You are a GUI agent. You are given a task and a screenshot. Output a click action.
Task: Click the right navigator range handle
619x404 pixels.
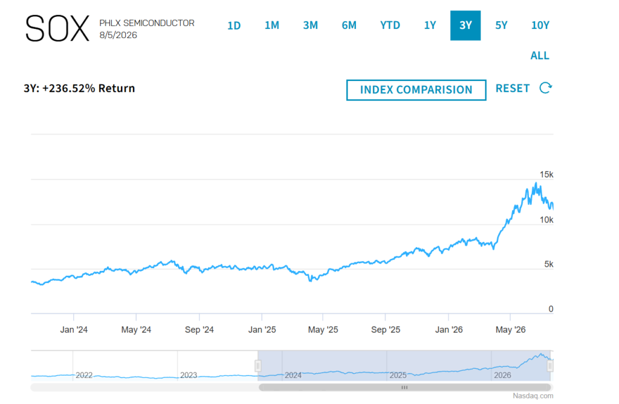550,366
